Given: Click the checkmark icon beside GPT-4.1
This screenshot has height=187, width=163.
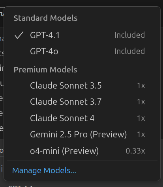Looking at the screenshot, I should pyautogui.click(x=19, y=35).
